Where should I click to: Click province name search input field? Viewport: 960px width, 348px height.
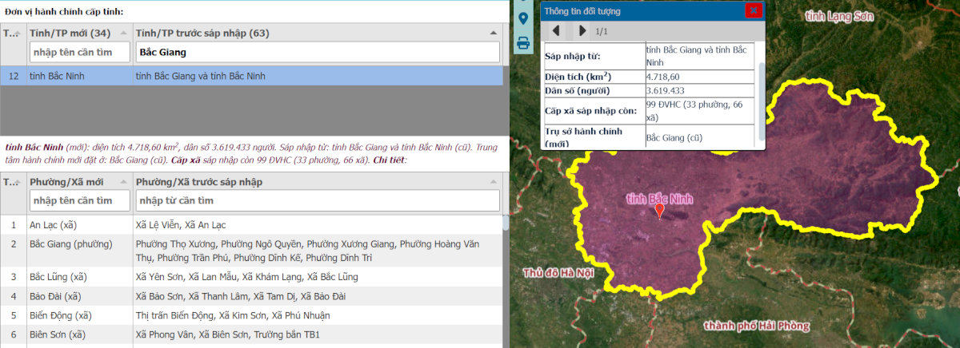[79, 52]
